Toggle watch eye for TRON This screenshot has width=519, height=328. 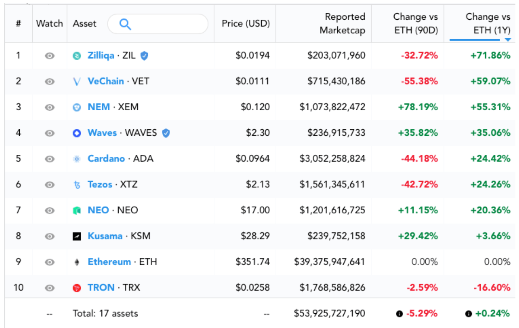tap(49, 288)
